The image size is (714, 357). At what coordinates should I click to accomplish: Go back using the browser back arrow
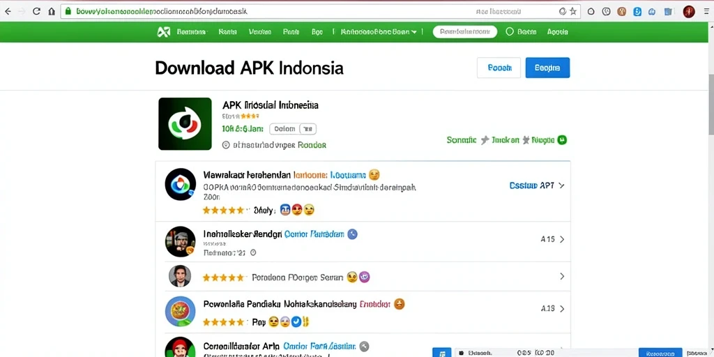pyautogui.click(x=8, y=11)
